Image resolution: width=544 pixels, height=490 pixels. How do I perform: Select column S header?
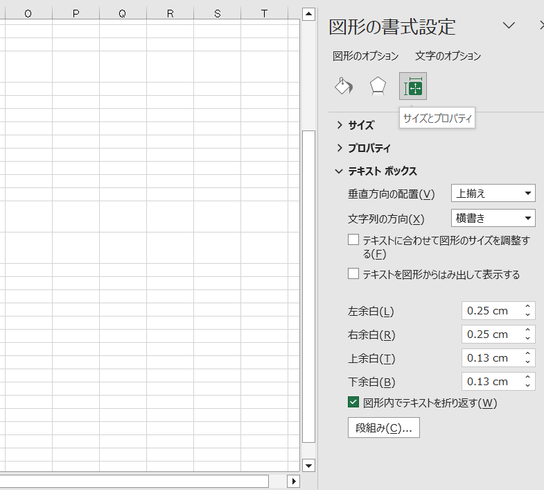217,14
